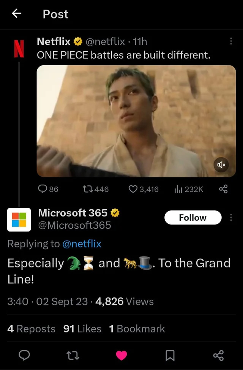
Task: View the 4 Reposts list
Action: [31, 329]
